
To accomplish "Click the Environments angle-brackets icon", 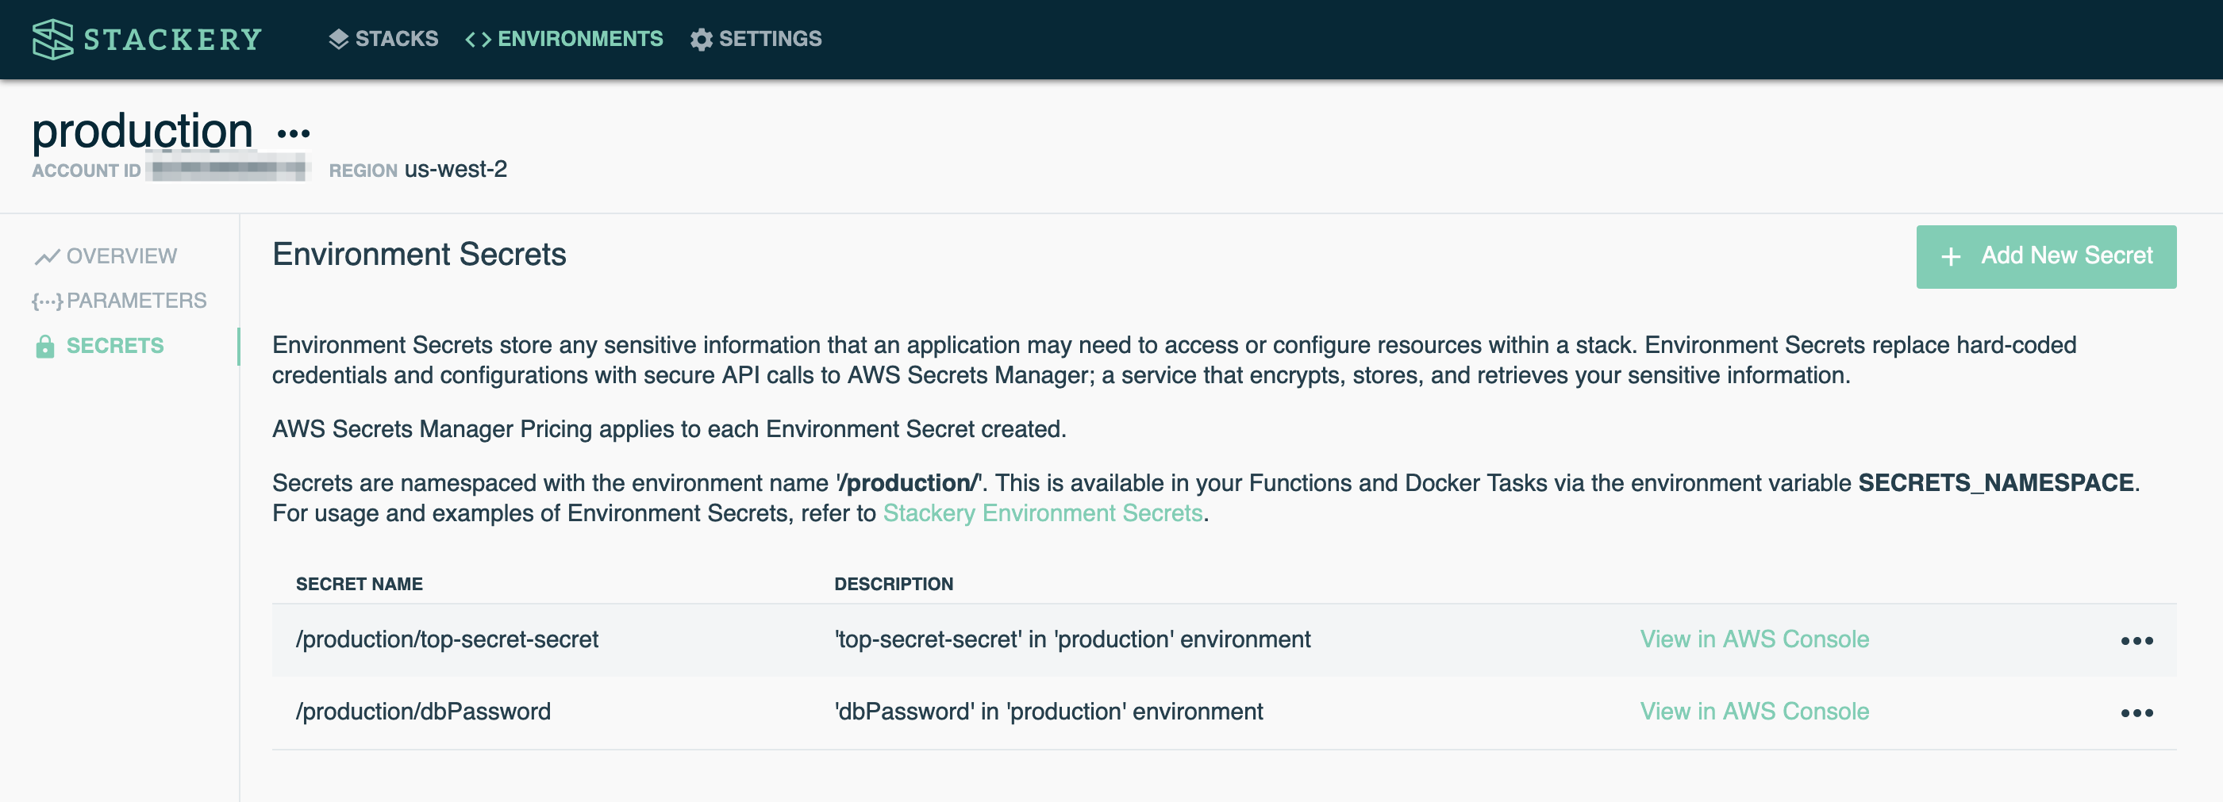I will (478, 40).
